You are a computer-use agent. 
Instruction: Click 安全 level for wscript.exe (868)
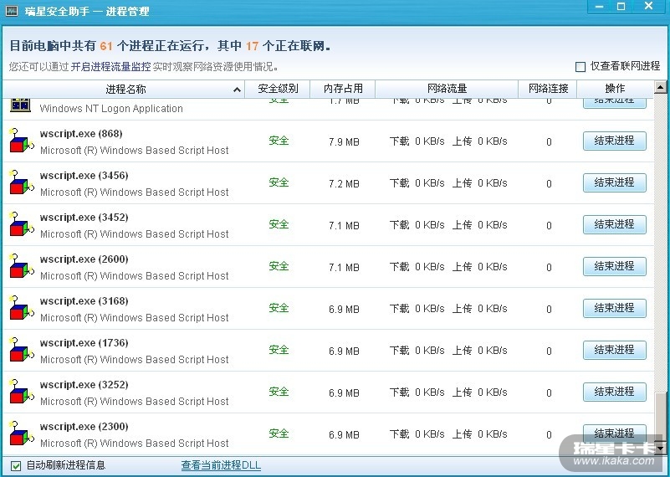tap(279, 141)
